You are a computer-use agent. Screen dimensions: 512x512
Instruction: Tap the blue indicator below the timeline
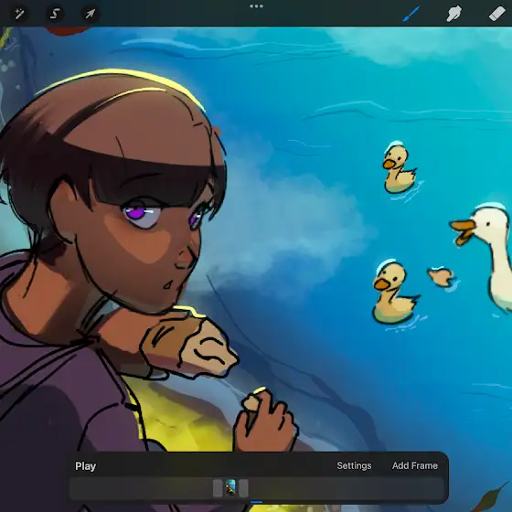[x=256, y=502]
